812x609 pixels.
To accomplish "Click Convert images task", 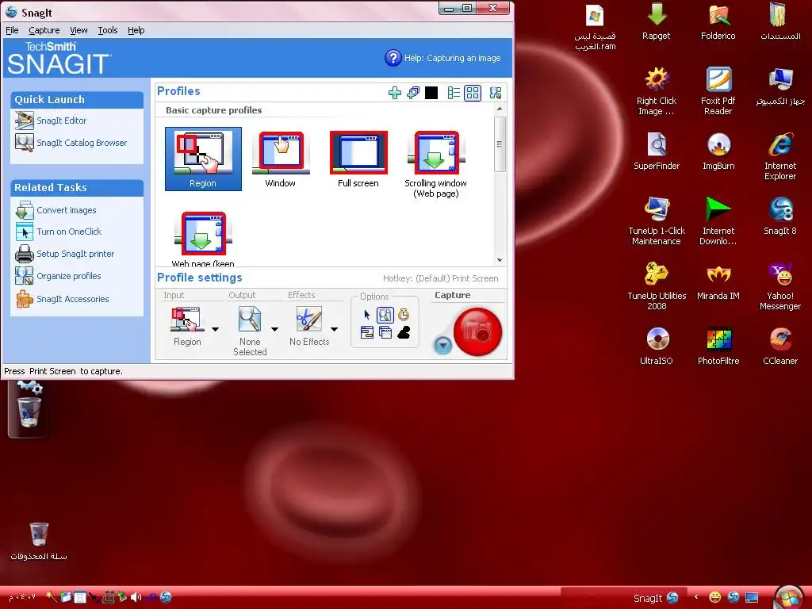I will tap(56, 210).
